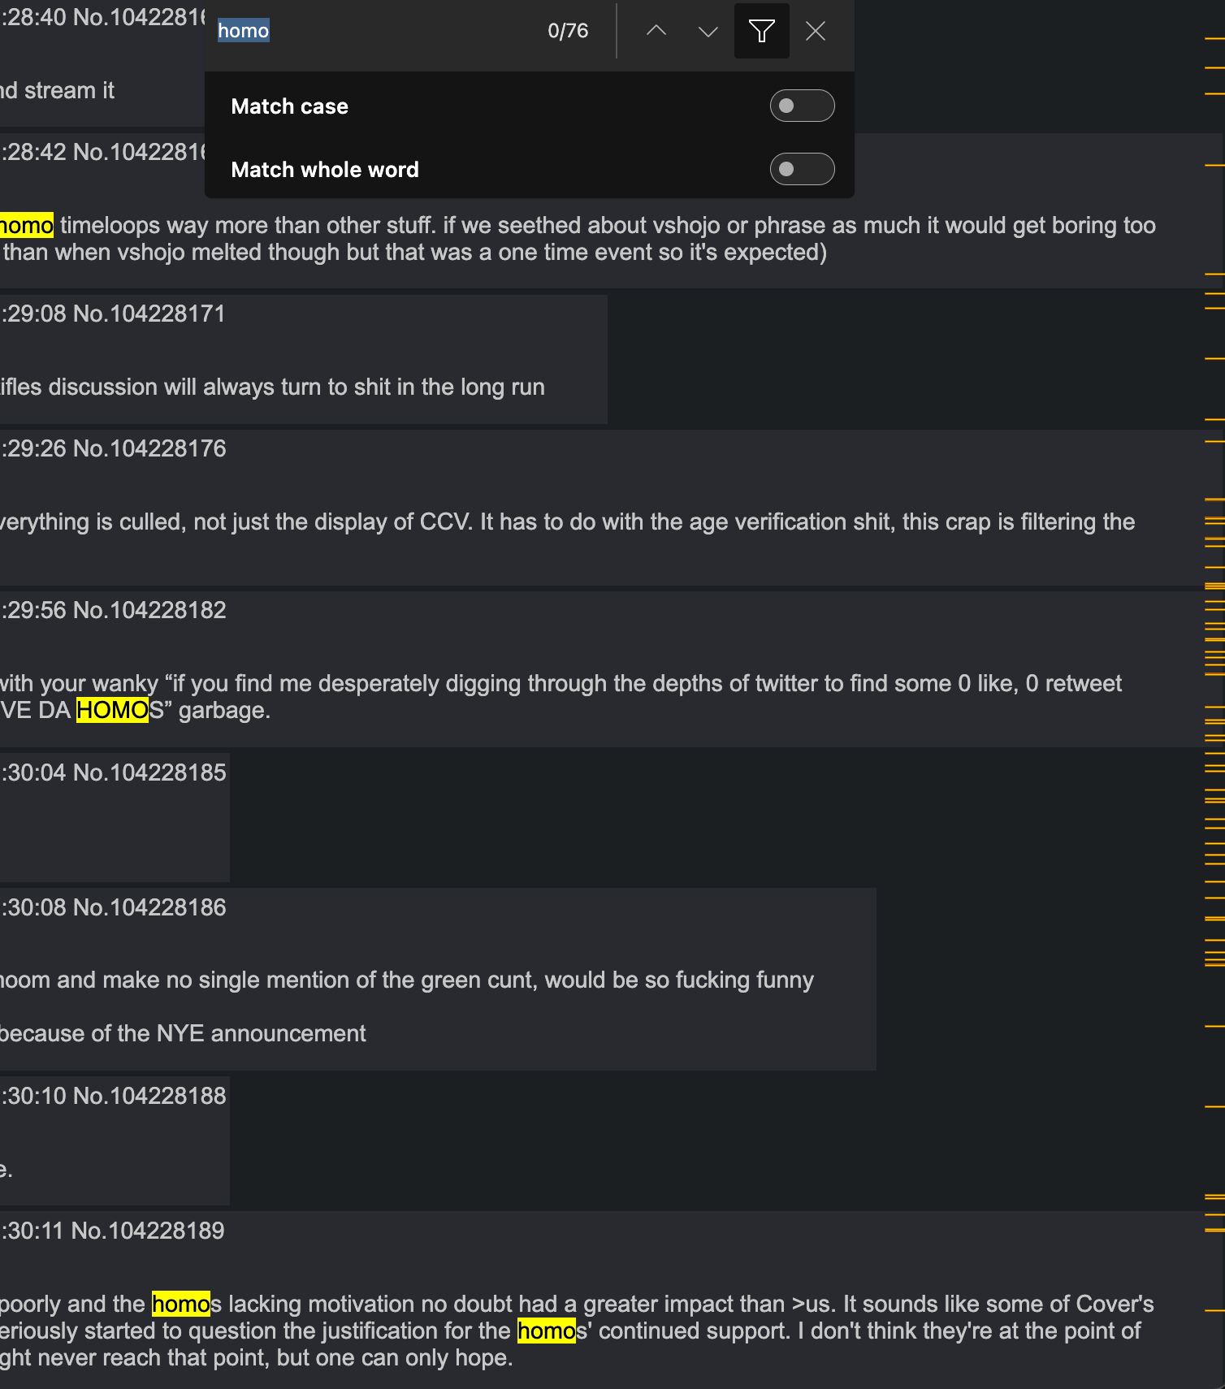Click post number No.104228188
Screen dimensions: 1225x1389
click(x=149, y=1096)
